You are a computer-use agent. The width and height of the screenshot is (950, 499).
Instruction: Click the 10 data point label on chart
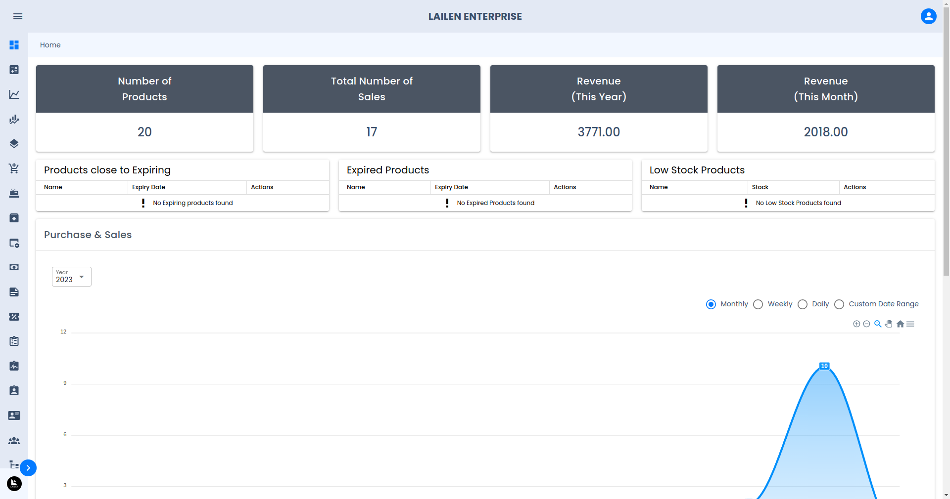[x=824, y=366]
